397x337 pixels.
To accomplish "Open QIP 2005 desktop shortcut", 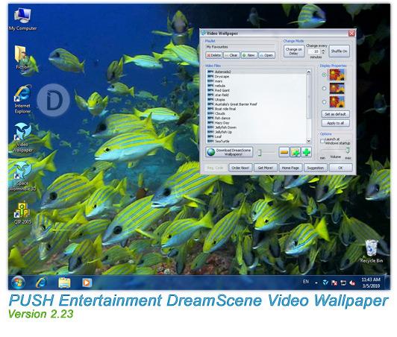I will click(x=22, y=213).
